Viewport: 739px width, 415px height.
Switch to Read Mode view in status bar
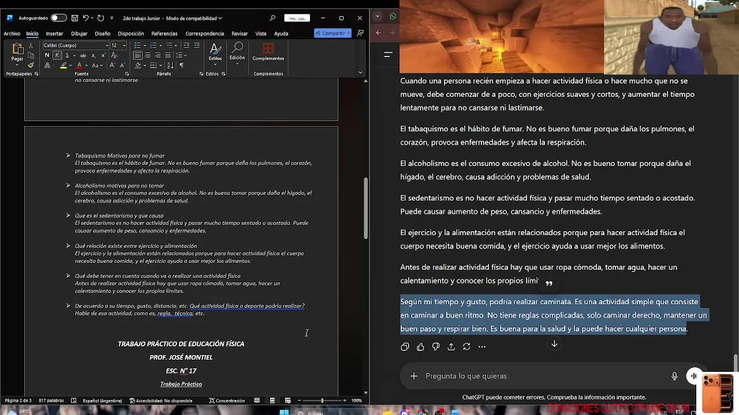point(257,401)
